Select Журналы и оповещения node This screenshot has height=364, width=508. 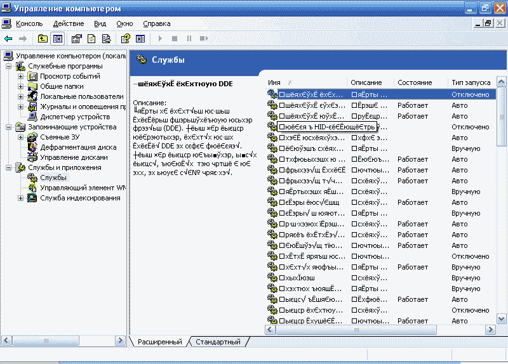pos(83,107)
